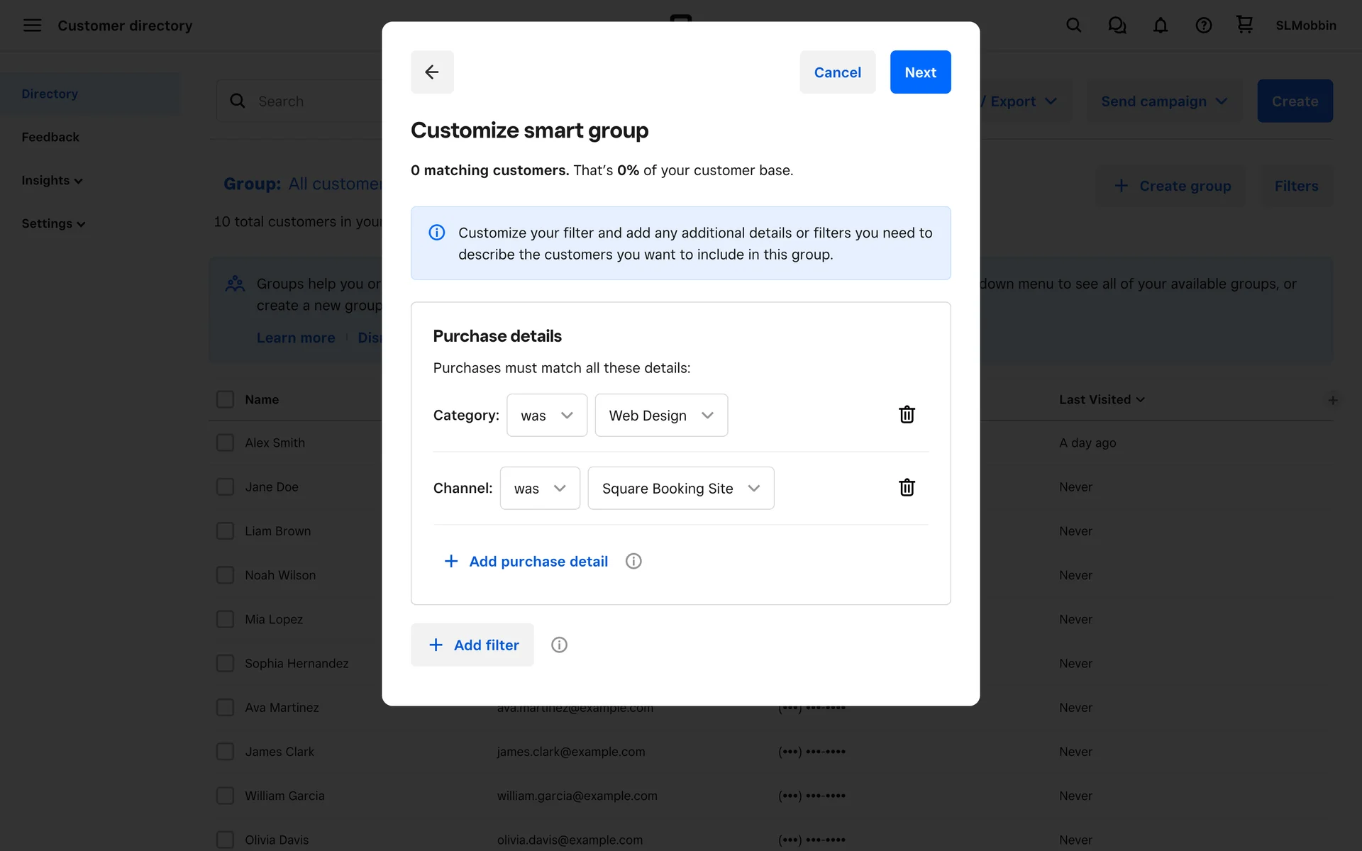Viewport: 1362px width, 851px height.
Task: Select the Alex Smith checkbox
Action: coord(225,443)
